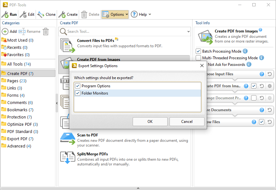
Task: Click Rename category icon
Action: coord(22,32)
